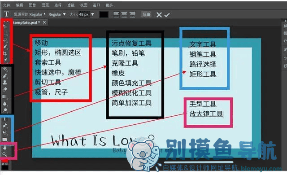
Task: Select the Spot Healing Brush tool
Action: click(x=5, y=69)
